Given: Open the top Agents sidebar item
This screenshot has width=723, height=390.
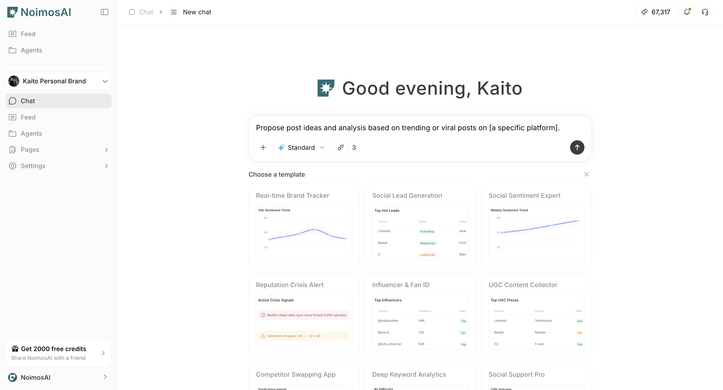Looking at the screenshot, I should point(58,50).
